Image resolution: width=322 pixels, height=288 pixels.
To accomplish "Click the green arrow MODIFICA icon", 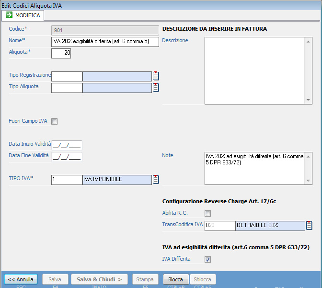I will click(9, 15).
